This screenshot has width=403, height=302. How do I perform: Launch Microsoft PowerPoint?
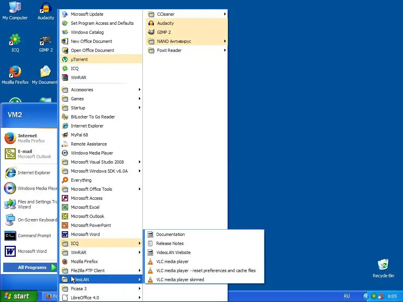[101, 225]
